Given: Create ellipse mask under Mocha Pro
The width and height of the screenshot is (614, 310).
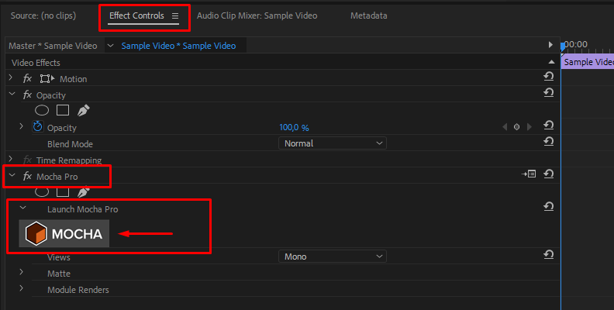Looking at the screenshot, I should pyautogui.click(x=42, y=191).
